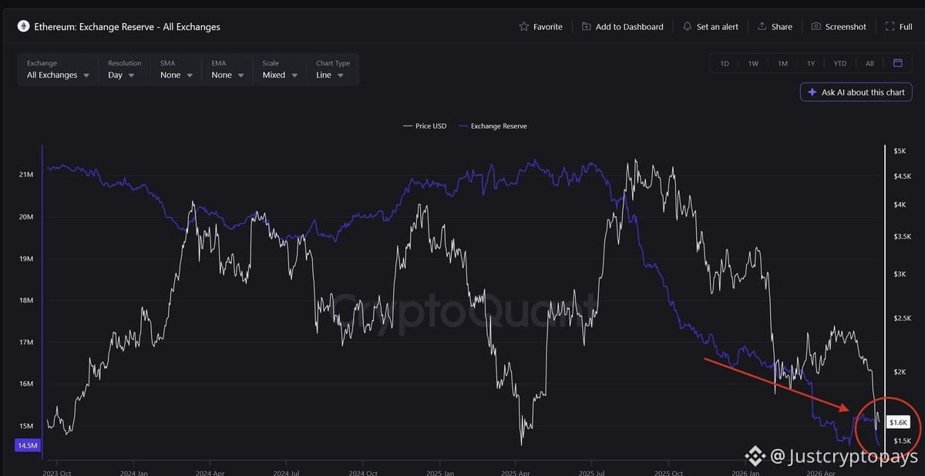Open the Chart Type dropdown
The height and width of the screenshot is (476, 925).
[332, 69]
